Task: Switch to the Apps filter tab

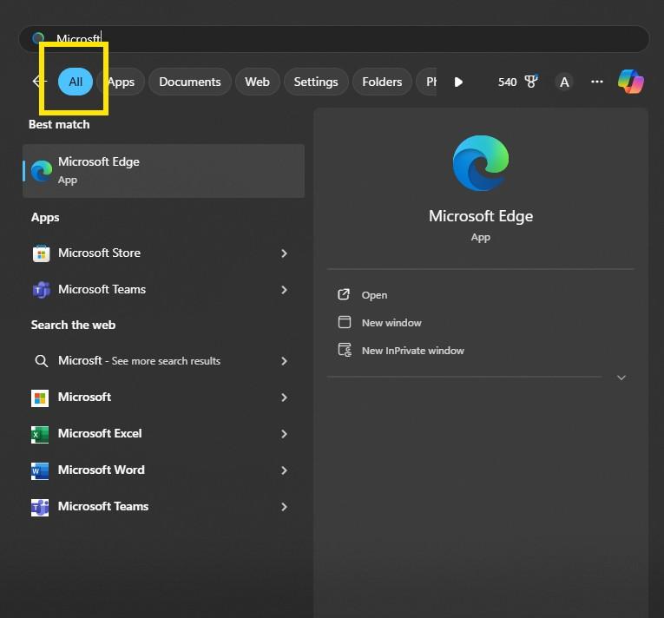Action: pos(122,82)
